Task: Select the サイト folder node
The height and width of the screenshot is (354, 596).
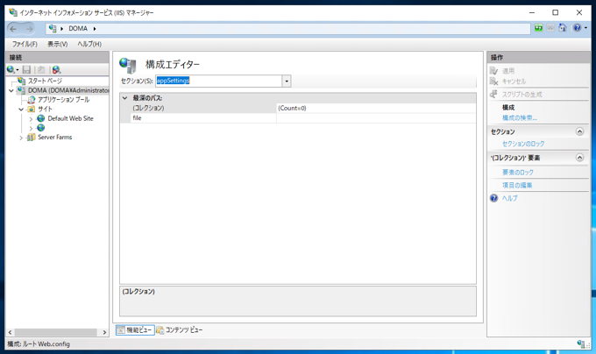Action: point(45,109)
